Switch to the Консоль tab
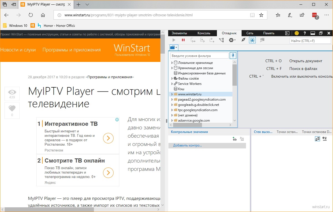Screen dimensions: 333x212 [x=204, y=33]
